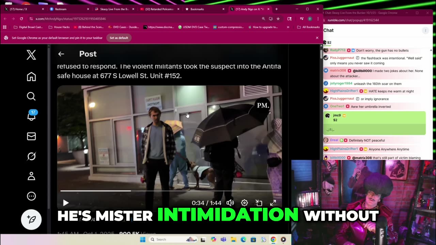
Task: Open Microsoft Store from taskbar
Action: click(x=253, y=240)
